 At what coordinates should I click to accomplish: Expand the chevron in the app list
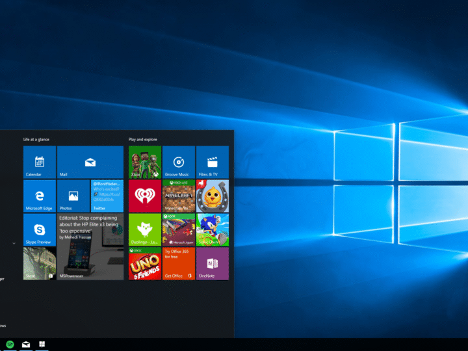14,243
